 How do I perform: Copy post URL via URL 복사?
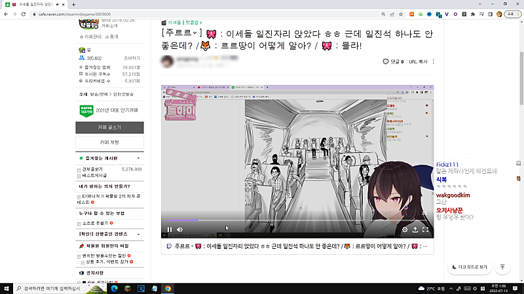(418, 61)
